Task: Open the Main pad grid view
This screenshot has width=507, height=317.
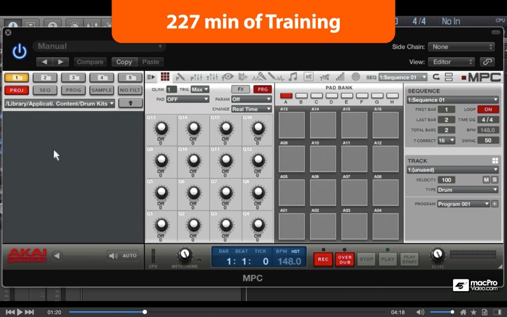Action: tap(165, 77)
